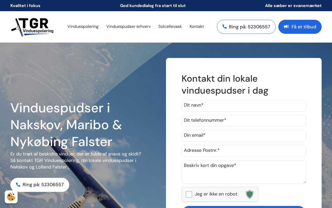This screenshot has height=208, width=332.
Task: Navigate to the Kontakt page
Action: click(197, 27)
